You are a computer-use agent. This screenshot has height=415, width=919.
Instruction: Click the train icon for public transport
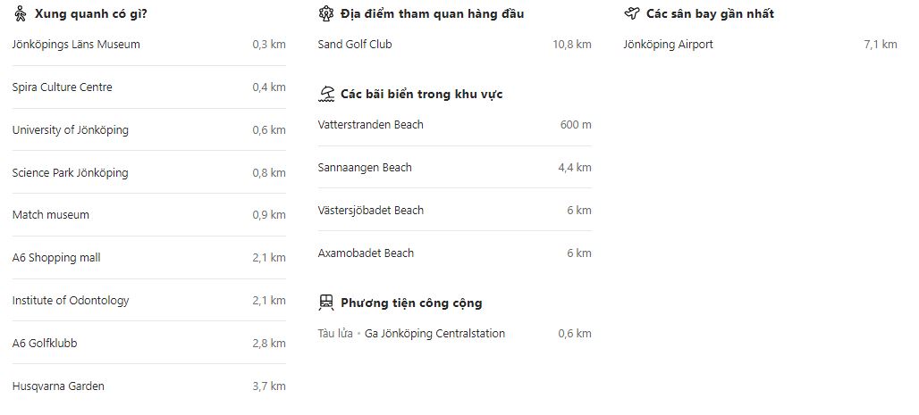(326, 303)
